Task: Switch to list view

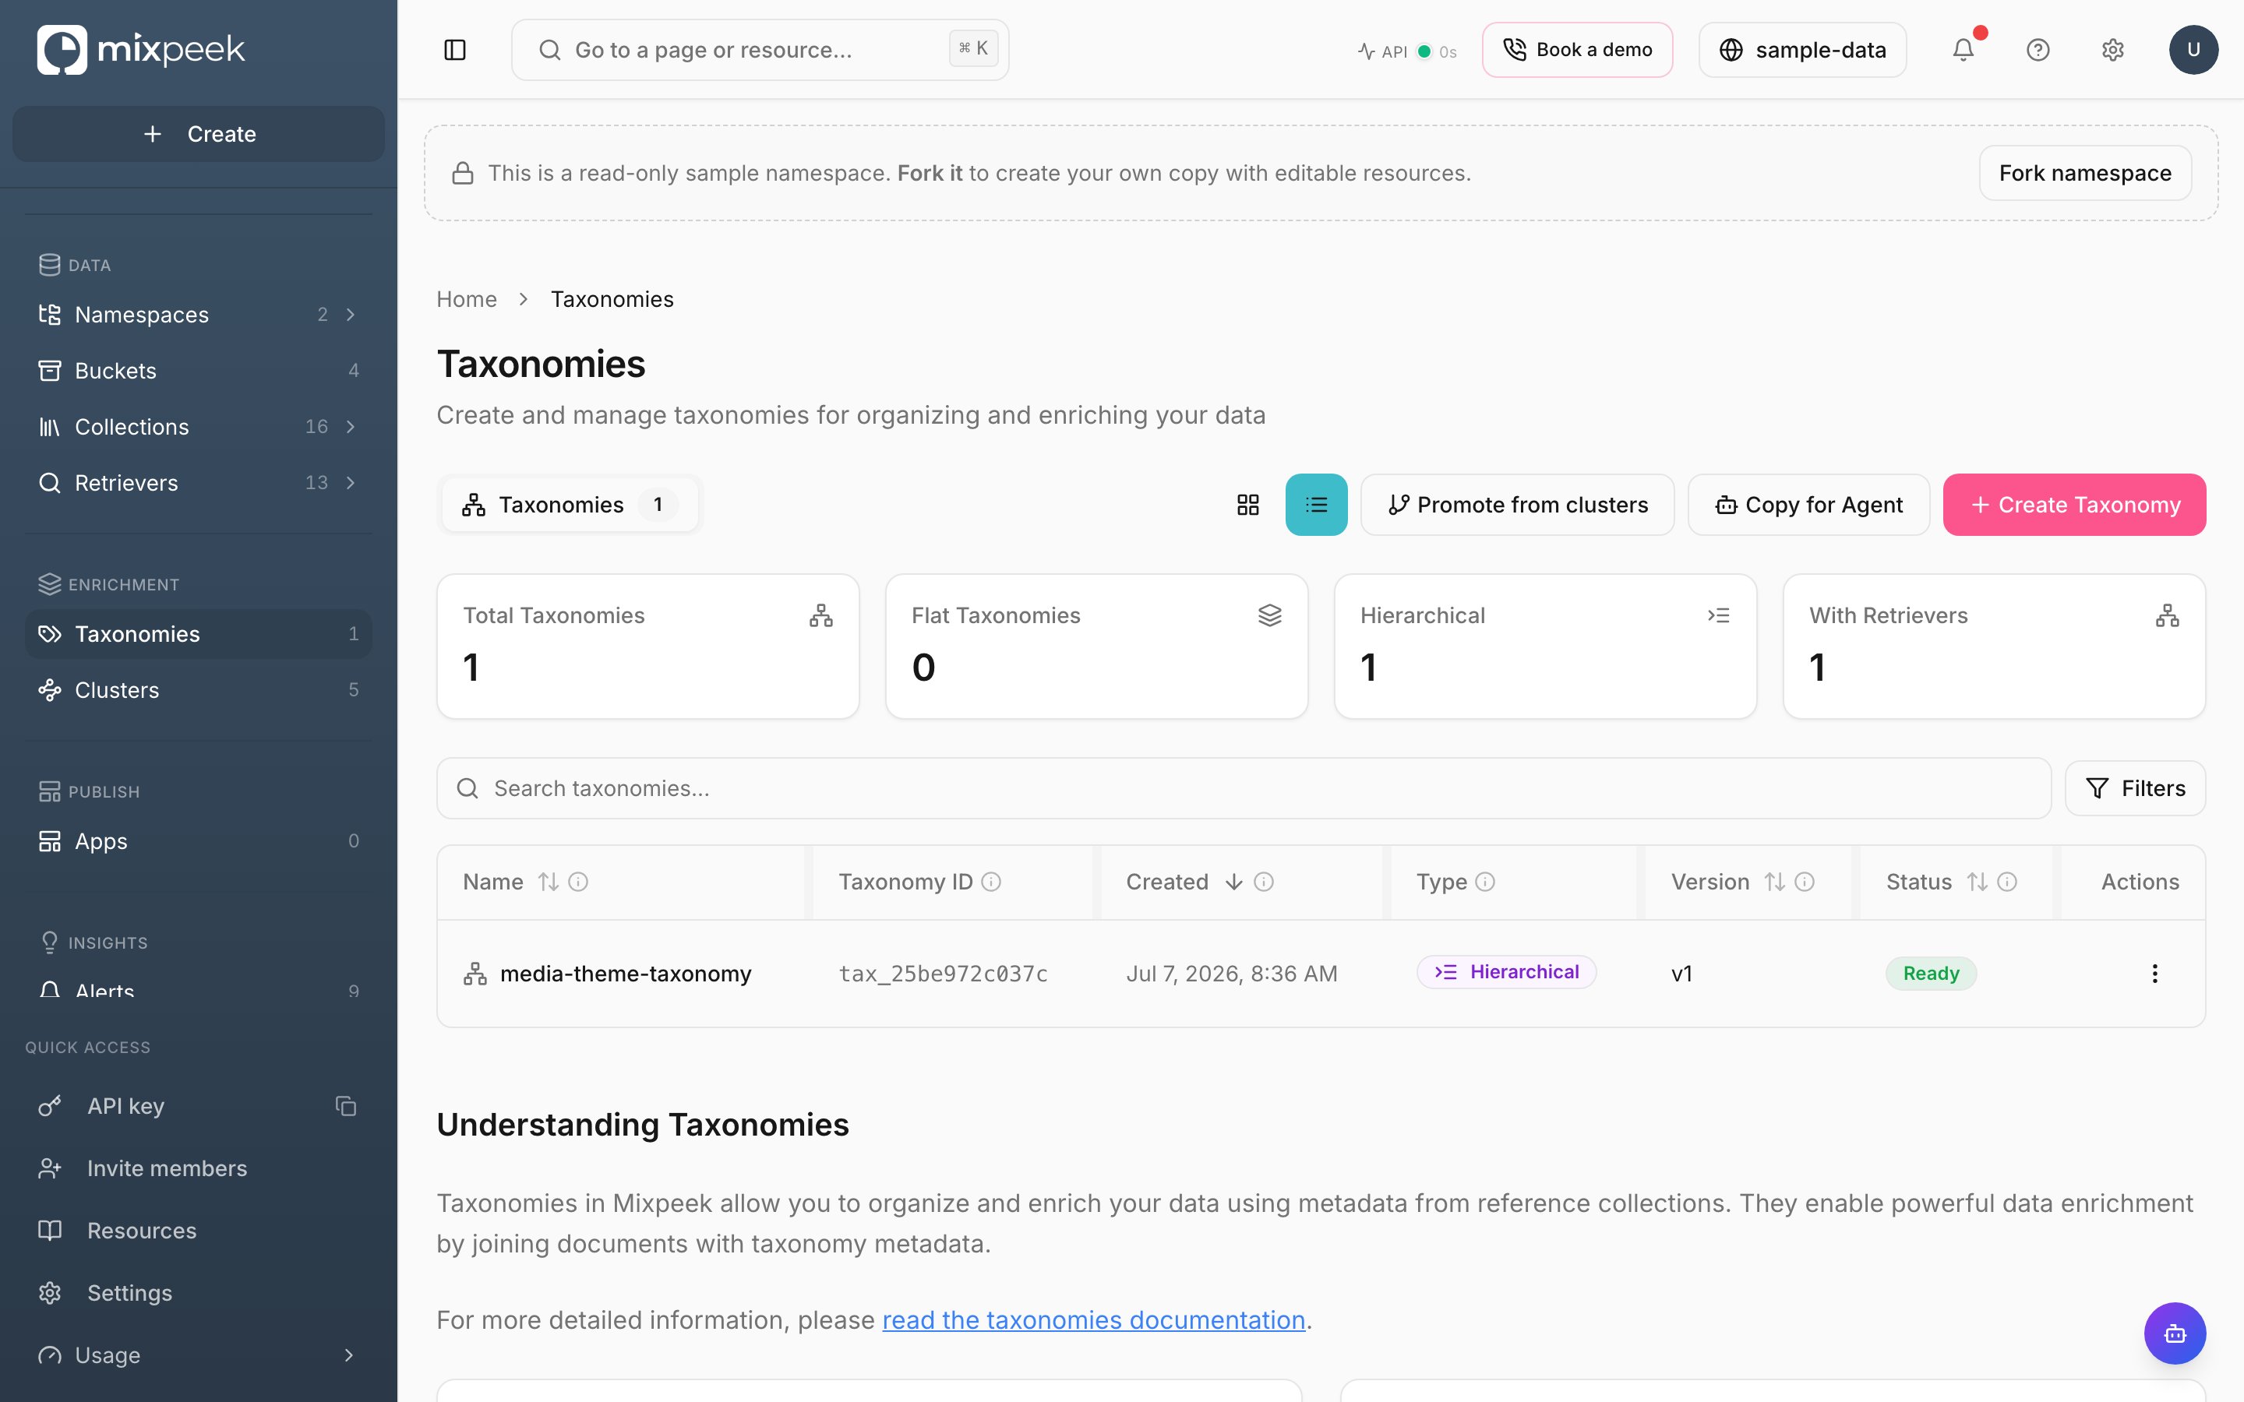Action: (x=1316, y=505)
